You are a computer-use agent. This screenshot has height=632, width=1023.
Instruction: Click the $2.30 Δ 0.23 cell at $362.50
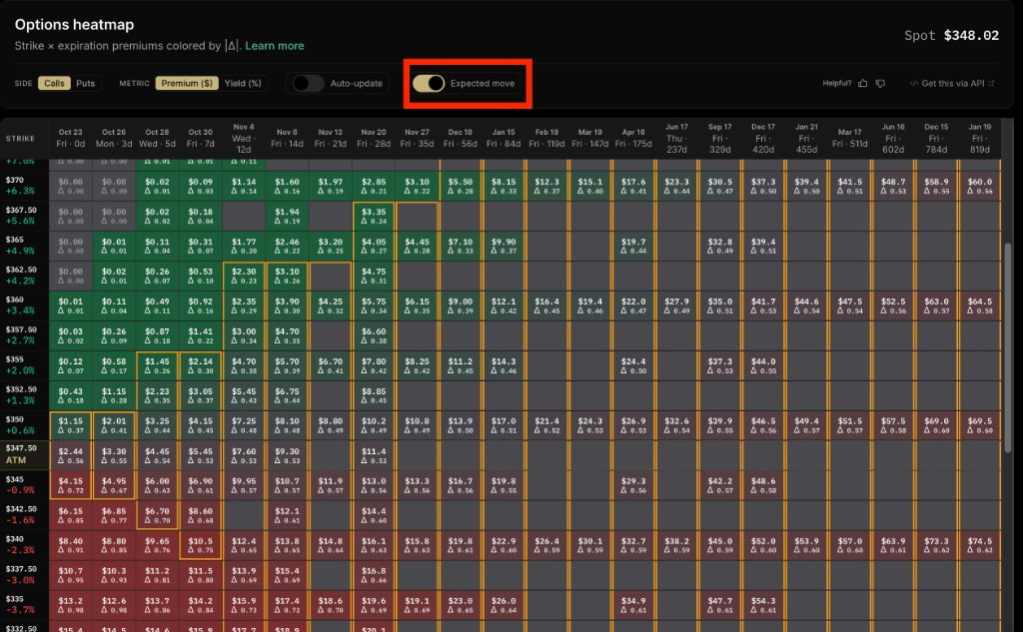[x=244, y=276]
